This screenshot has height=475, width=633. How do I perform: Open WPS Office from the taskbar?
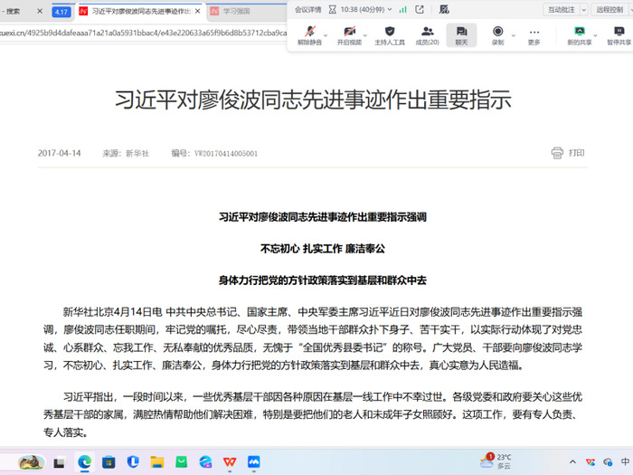click(x=230, y=461)
